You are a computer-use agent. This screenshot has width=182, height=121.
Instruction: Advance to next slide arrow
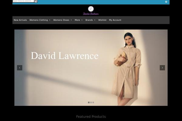[x=162, y=68]
